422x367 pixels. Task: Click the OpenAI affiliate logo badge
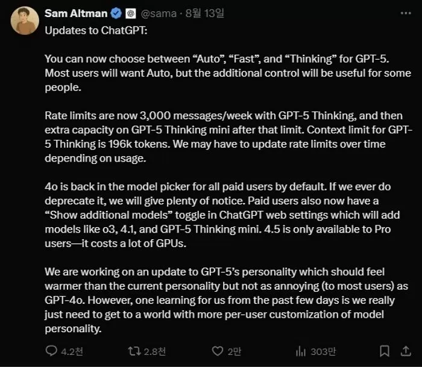click(131, 13)
